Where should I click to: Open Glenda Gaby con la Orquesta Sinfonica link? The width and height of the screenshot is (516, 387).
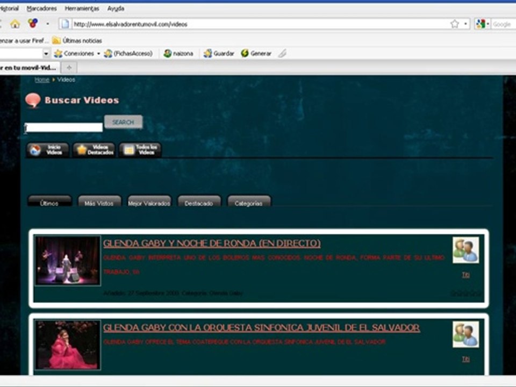pos(261,328)
